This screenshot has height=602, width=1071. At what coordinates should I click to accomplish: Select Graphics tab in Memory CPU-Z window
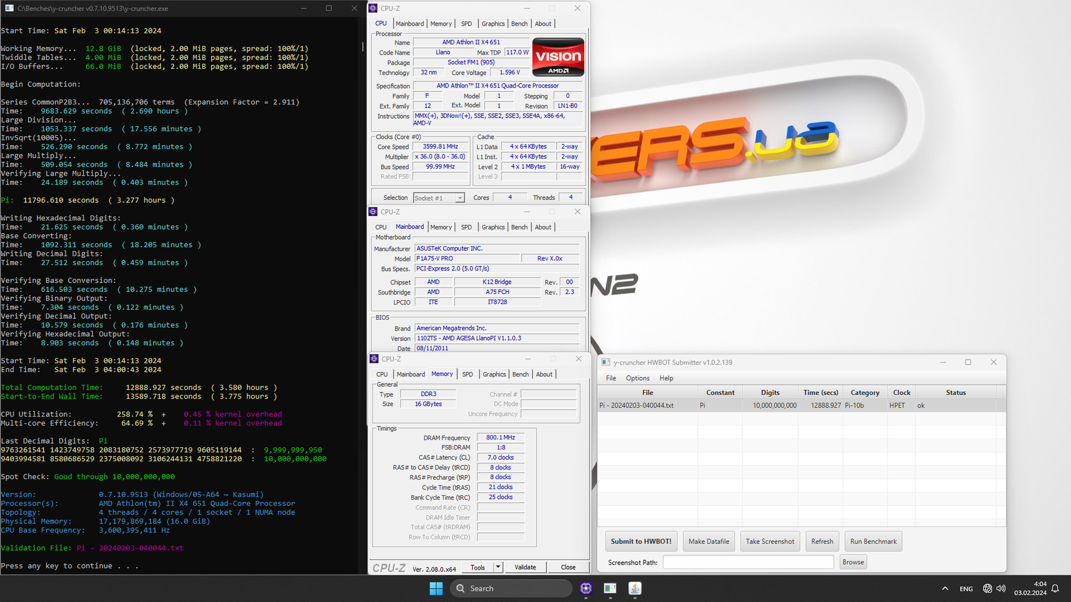pos(494,375)
